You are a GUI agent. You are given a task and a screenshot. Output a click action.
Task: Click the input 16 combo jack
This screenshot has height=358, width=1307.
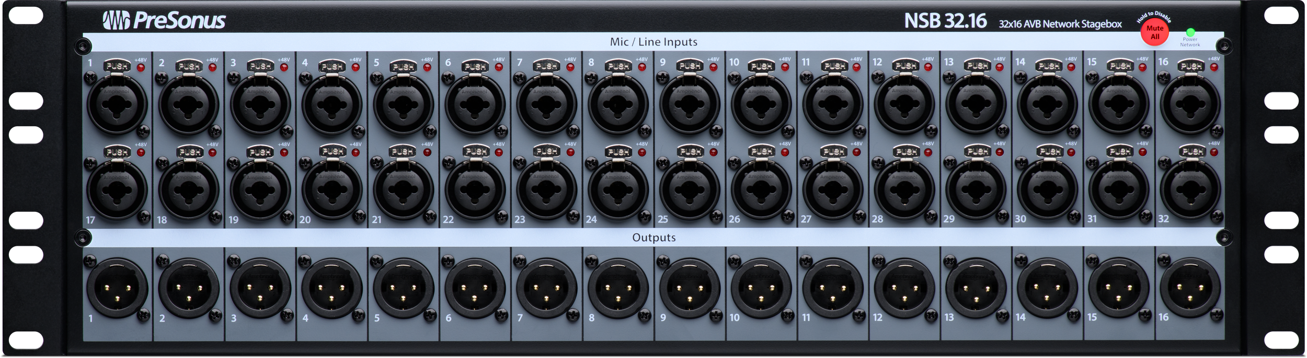tap(1190, 103)
